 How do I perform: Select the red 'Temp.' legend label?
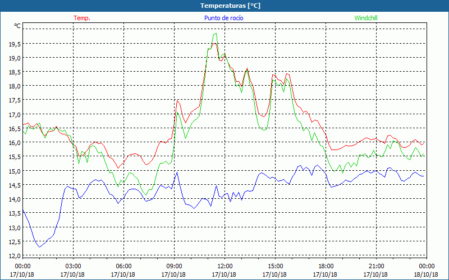click(82, 18)
